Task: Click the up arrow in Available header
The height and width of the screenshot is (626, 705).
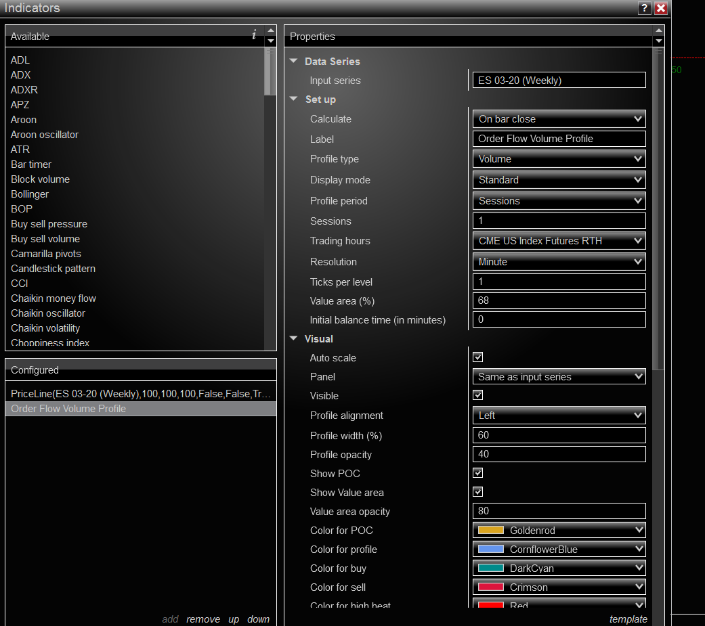Action: (271, 30)
